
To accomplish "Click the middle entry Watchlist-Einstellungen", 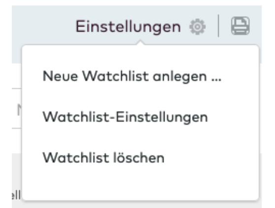I will click(x=125, y=117).
